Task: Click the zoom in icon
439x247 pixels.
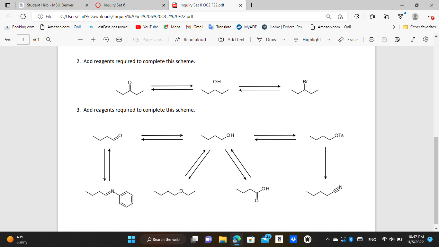Action: point(93,40)
